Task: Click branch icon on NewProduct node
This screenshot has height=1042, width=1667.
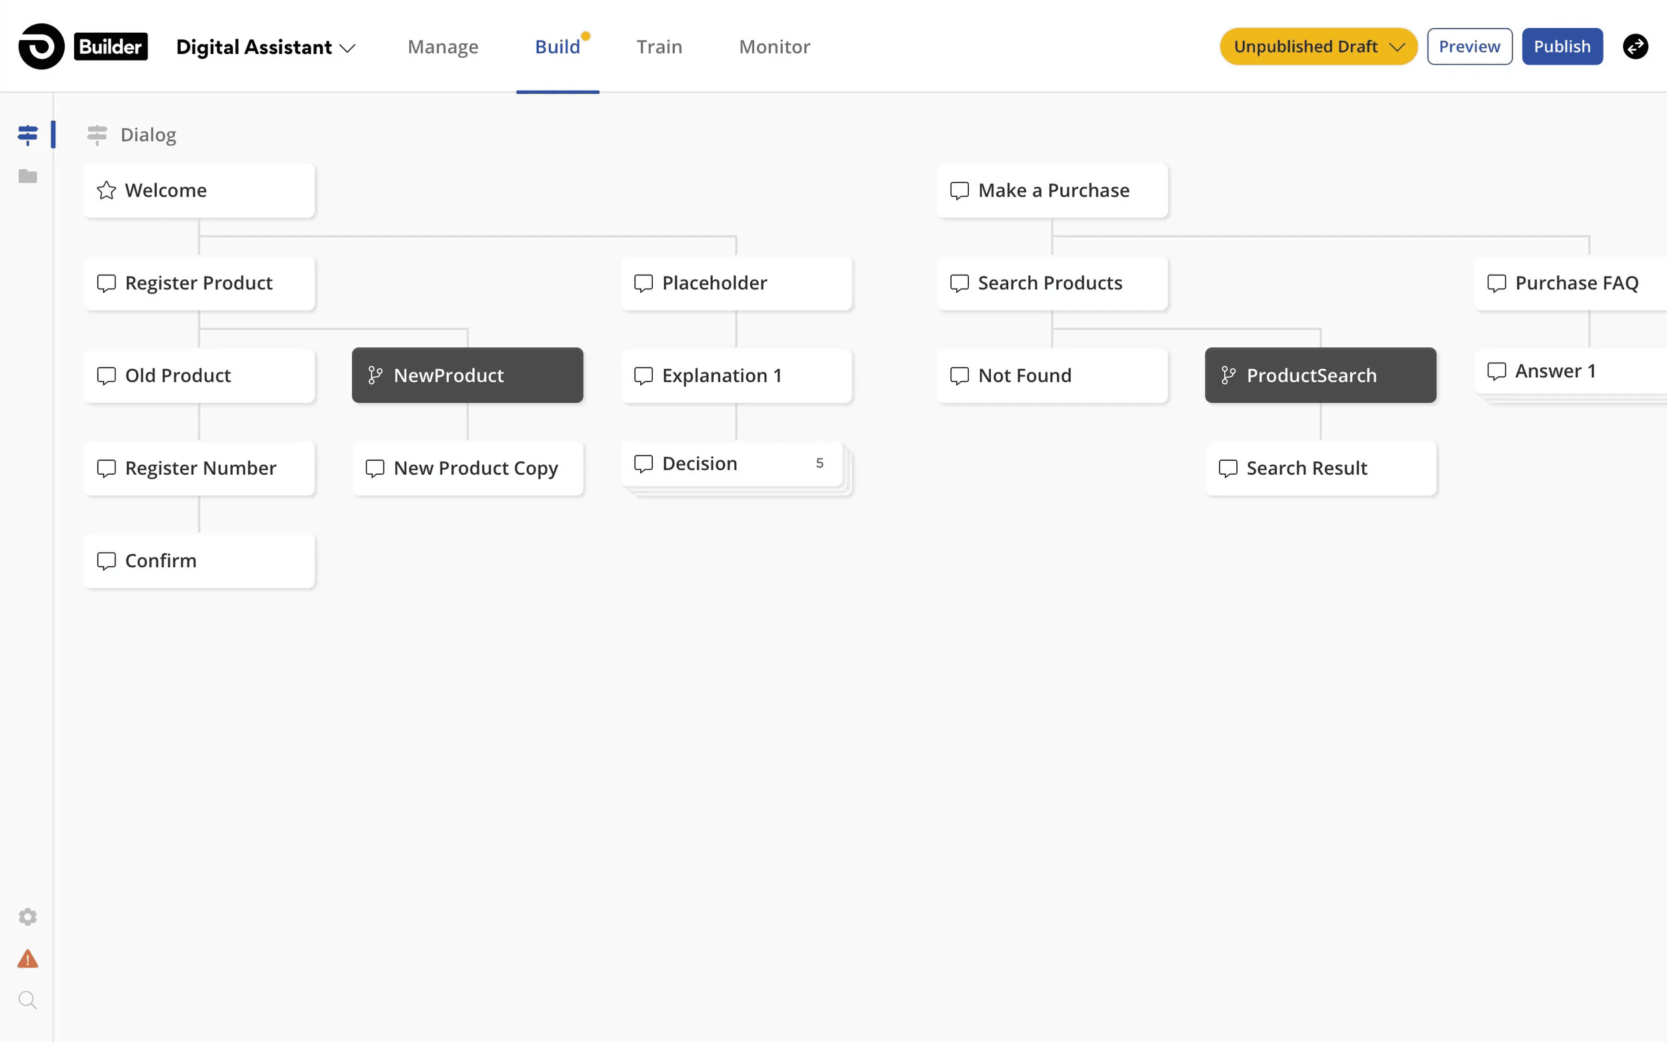Action: tap(375, 375)
